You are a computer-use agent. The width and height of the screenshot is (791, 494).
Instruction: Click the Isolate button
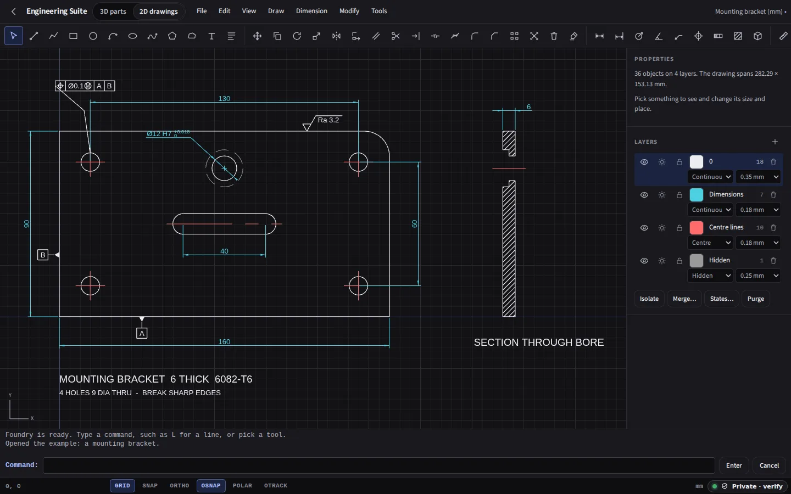(x=649, y=299)
